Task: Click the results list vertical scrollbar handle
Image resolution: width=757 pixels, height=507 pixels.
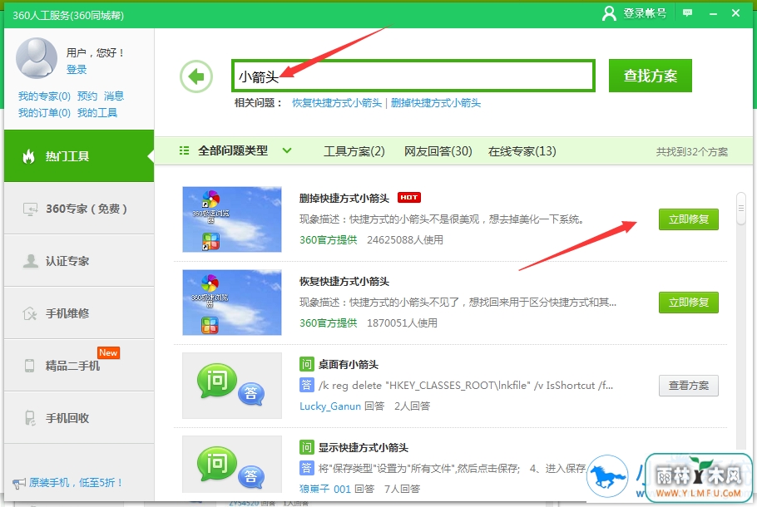Action: tap(740, 209)
